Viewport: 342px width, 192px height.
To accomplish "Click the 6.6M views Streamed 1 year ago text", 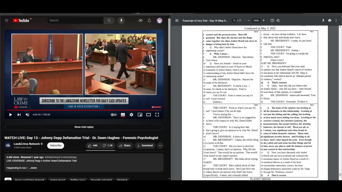I will click(25, 157).
